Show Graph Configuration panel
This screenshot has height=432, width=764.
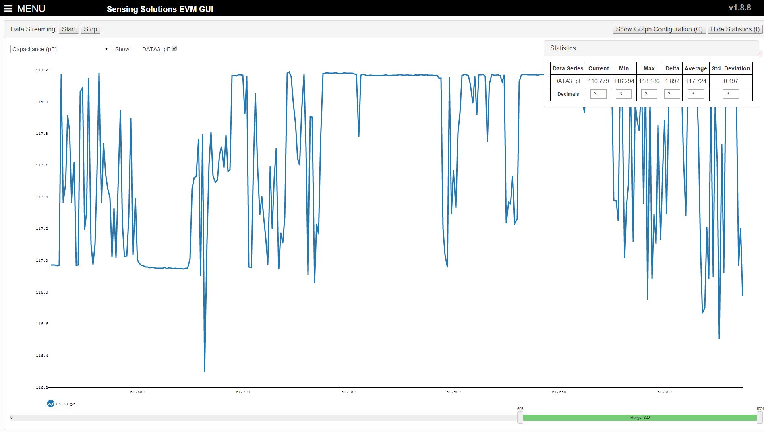pos(659,29)
